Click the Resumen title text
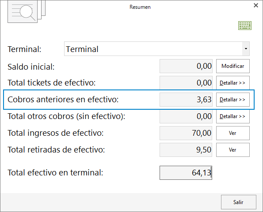 (140, 7)
